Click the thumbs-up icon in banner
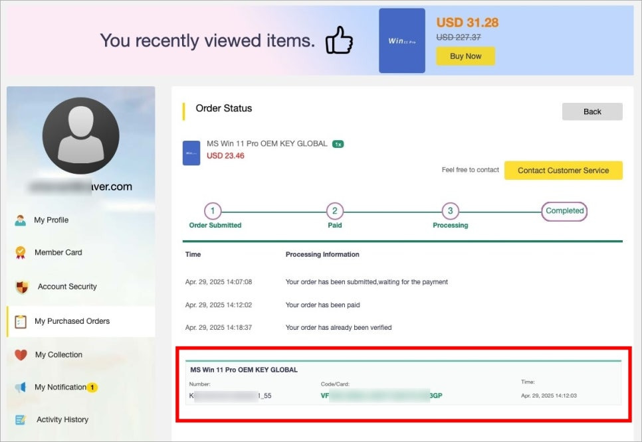 [x=339, y=40]
